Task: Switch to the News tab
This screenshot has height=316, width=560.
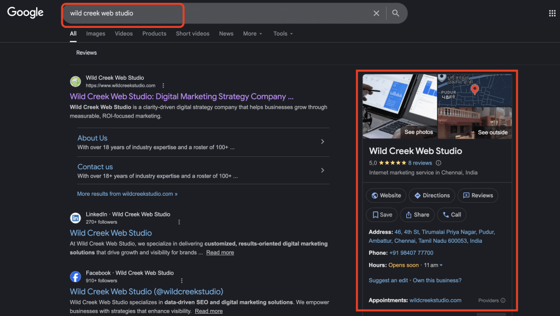Action: pyautogui.click(x=226, y=33)
